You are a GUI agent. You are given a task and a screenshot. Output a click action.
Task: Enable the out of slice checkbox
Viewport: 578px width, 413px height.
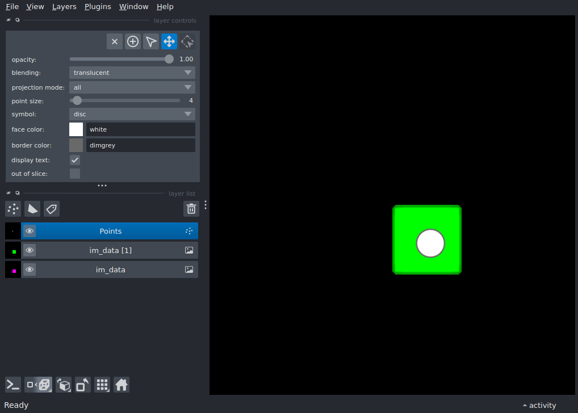[x=74, y=174]
